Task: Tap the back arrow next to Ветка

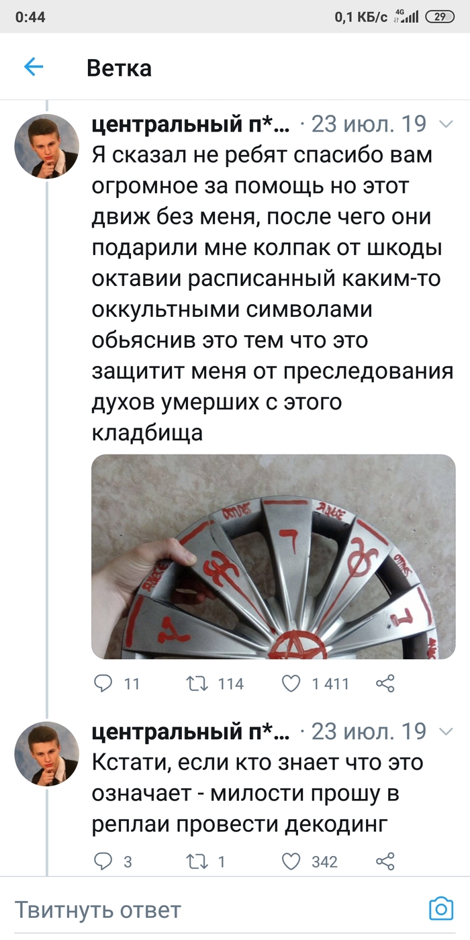Action: click(34, 66)
